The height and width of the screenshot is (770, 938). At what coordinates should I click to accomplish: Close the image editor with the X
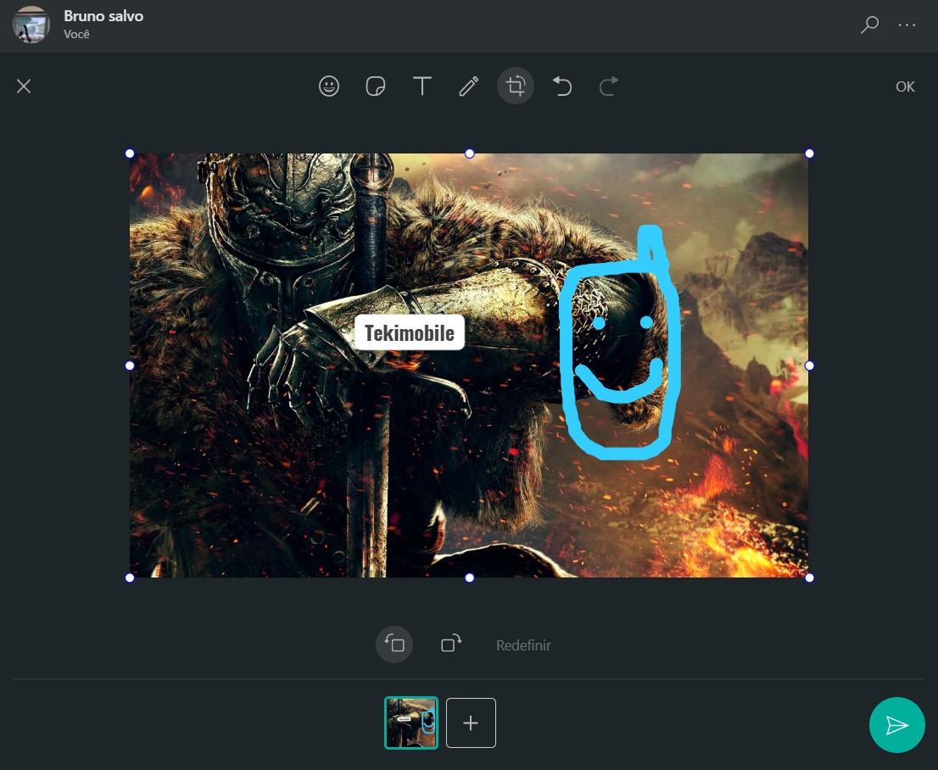[24, 86]
